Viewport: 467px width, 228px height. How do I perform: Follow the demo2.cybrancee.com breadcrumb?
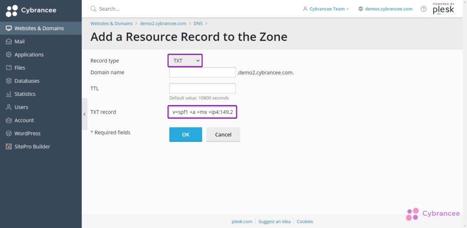163,23
